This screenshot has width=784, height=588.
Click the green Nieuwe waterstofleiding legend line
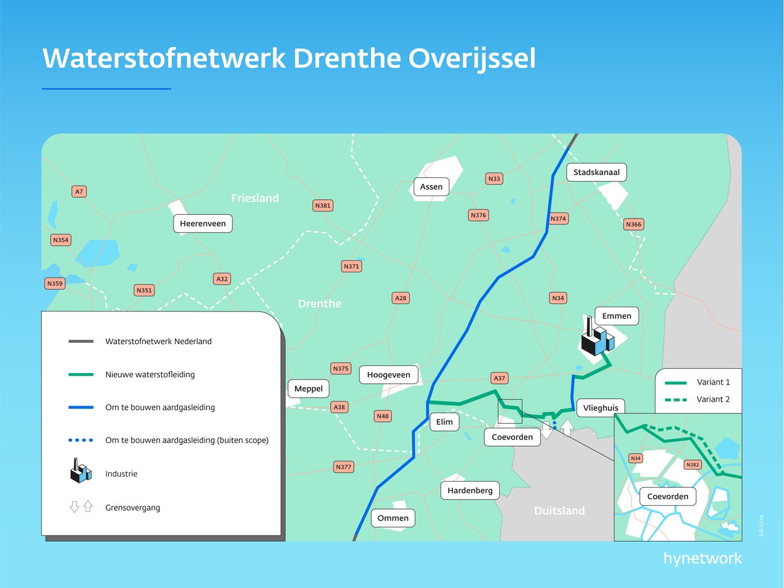tap(81, 374)
